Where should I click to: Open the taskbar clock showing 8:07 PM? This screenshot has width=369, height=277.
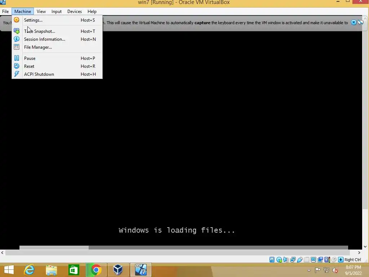(x=353, y=270)
